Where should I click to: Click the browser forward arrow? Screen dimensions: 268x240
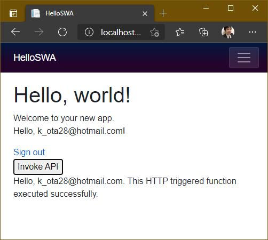coord(39,32)
